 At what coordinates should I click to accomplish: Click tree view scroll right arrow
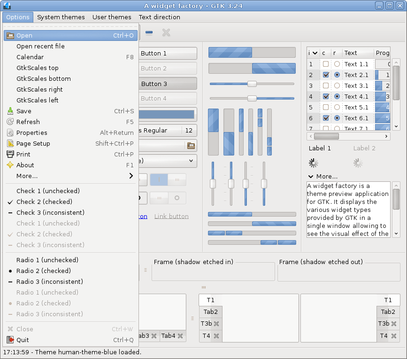coord(386,136)
